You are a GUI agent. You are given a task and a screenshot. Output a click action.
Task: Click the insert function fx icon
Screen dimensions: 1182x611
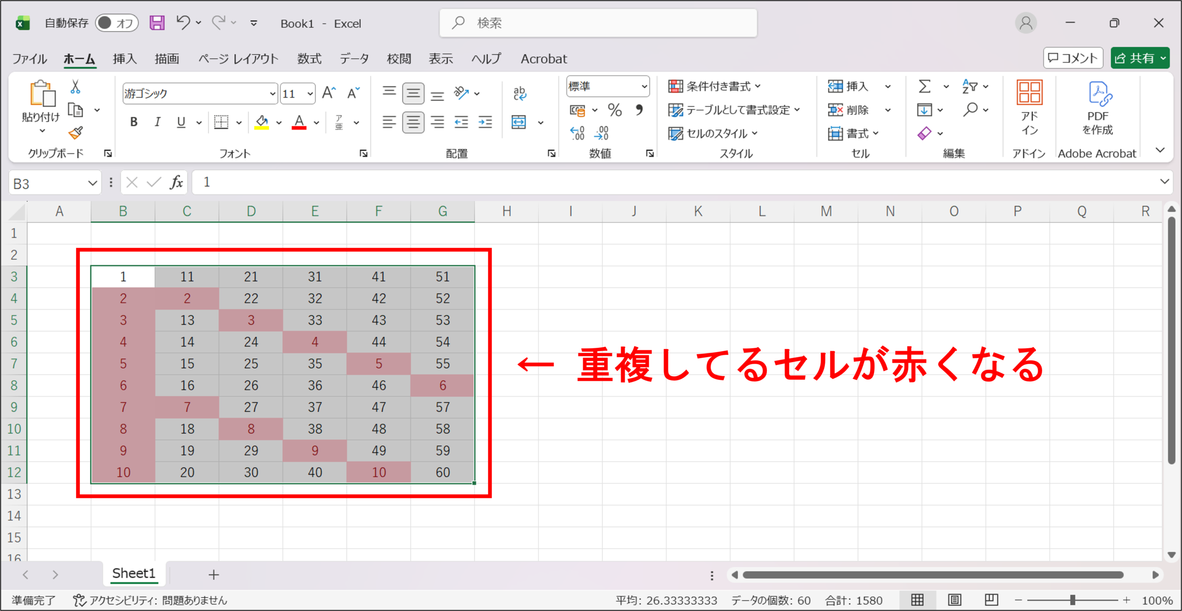point(176,183)
